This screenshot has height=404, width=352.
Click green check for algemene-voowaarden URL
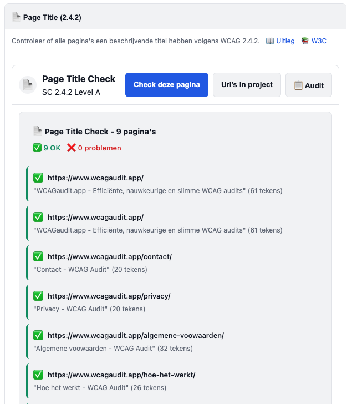pyautogui.click(x=38, y=335)
